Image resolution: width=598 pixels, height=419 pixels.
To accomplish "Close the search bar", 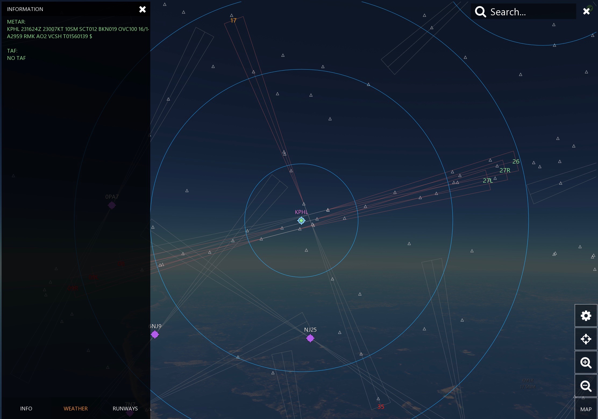I will pos(586,11).
